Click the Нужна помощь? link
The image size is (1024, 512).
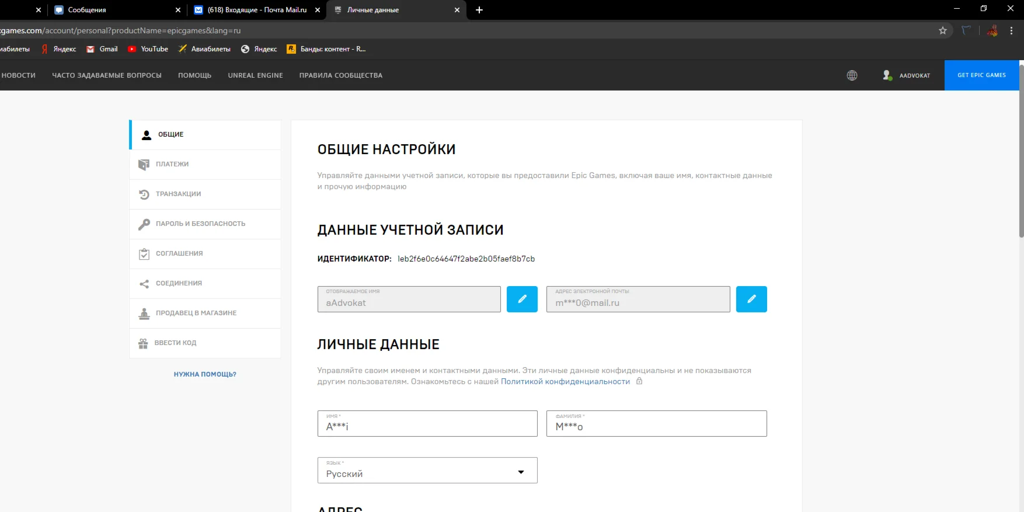click(x=205, y=374)
